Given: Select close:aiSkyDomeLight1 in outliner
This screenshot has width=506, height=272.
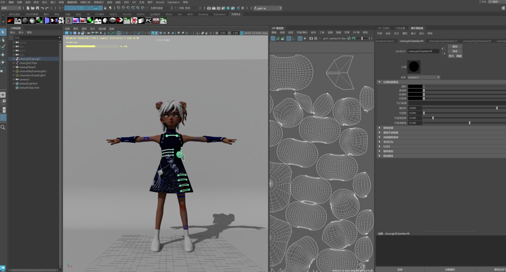Looking at the screenshot, I should pyautogui.click(x=33, y=71).
